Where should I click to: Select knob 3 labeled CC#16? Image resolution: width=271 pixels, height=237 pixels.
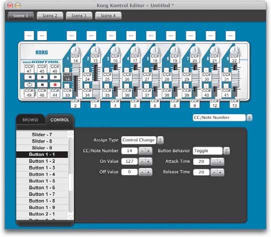[x=115, y=59]
